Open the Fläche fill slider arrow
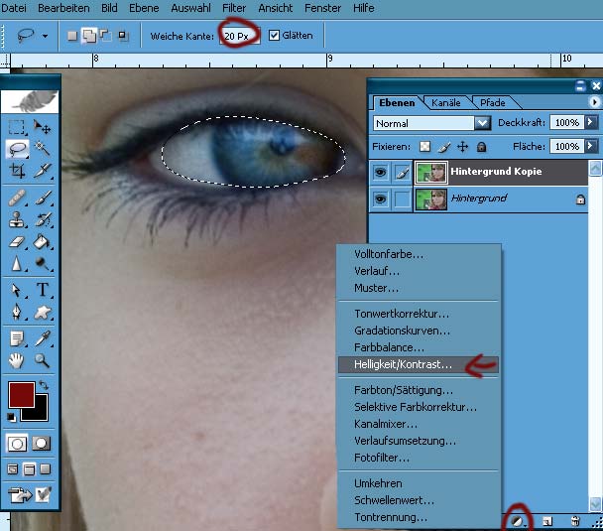 pos(591,146)
